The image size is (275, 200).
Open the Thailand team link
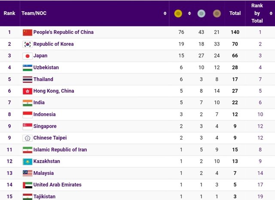(43, 79)
